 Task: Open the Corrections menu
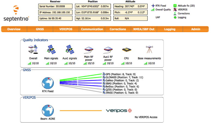click(x=118, y=29)
